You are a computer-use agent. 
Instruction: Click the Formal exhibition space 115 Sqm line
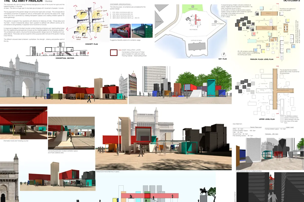(275, 129)
